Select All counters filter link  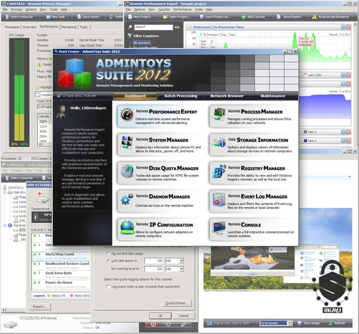coord(142,43)
